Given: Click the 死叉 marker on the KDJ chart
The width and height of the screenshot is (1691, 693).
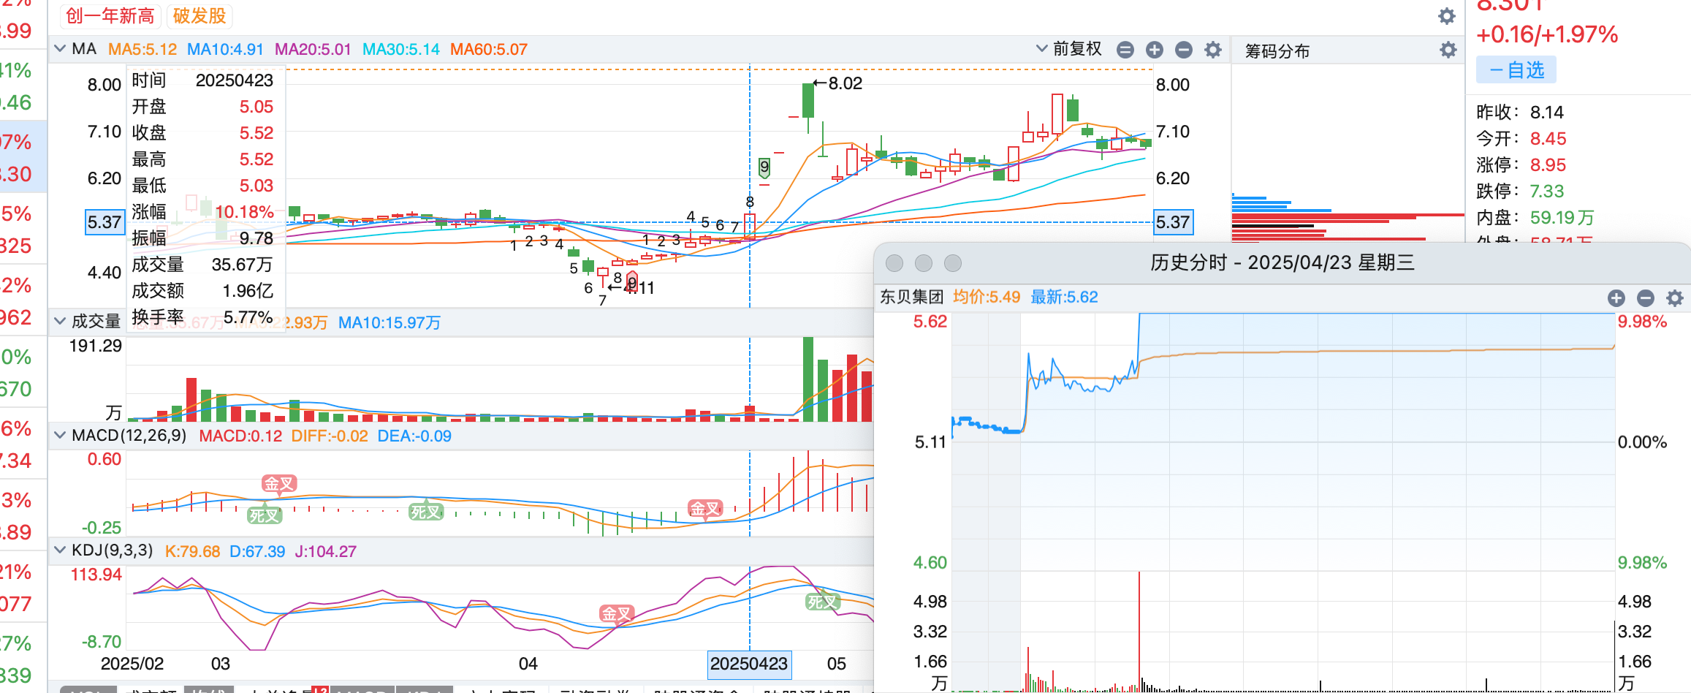Looking at the screenshot, I should tap(822, 602).
